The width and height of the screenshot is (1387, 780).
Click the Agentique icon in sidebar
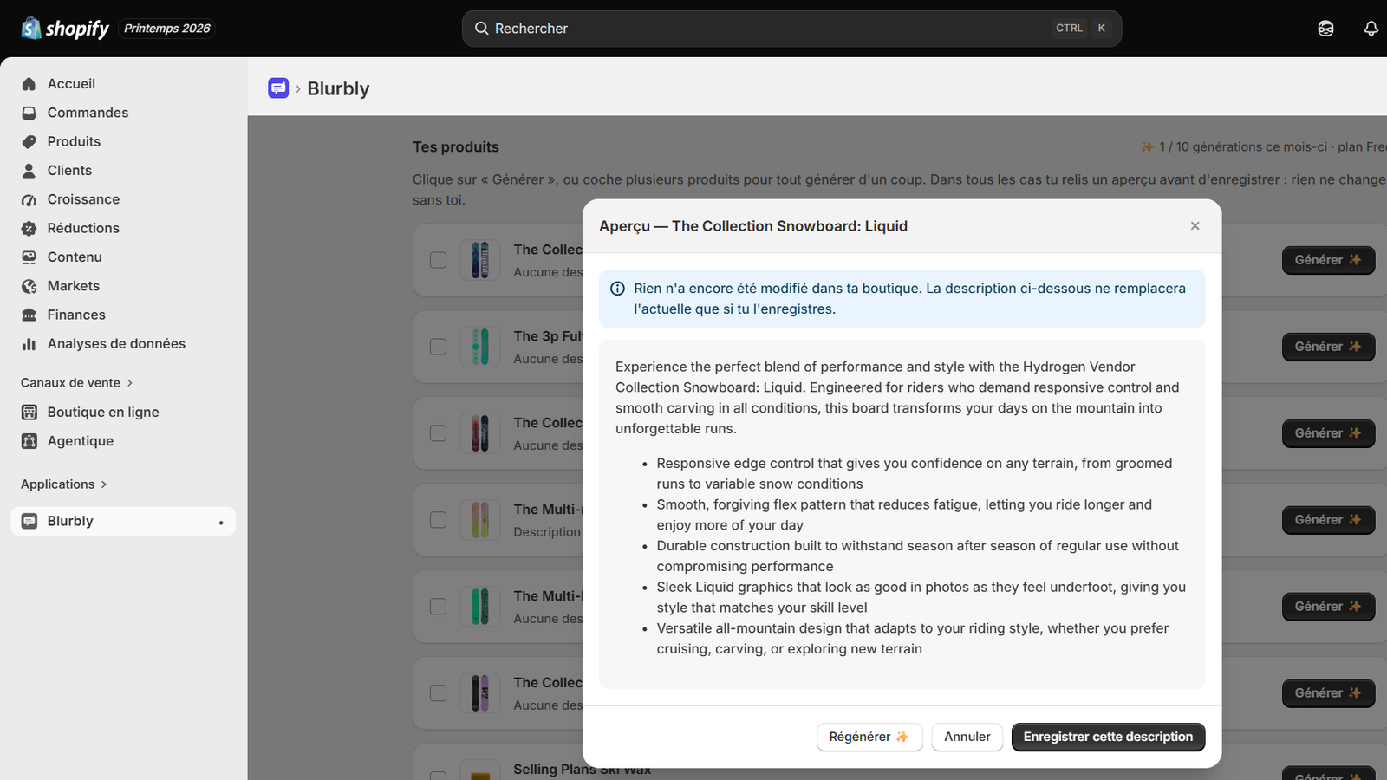point(29,441)
